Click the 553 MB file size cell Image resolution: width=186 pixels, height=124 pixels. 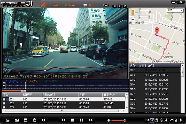108,99
